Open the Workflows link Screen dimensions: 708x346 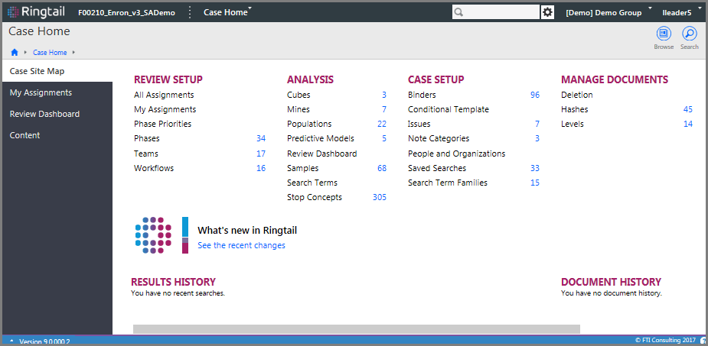tap(154, 168)
